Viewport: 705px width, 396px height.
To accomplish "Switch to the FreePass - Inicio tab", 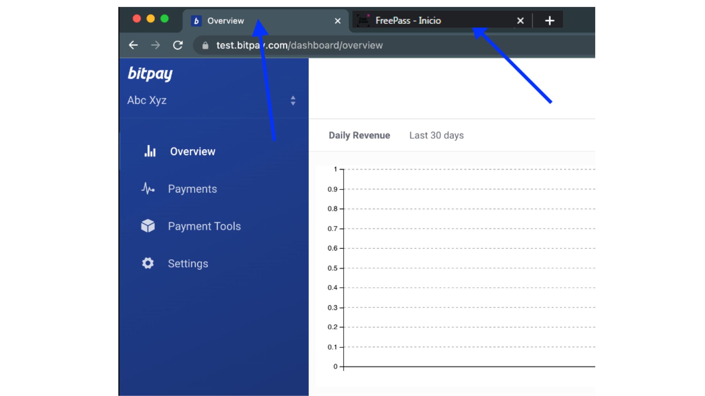I will (x=408, y=21).
